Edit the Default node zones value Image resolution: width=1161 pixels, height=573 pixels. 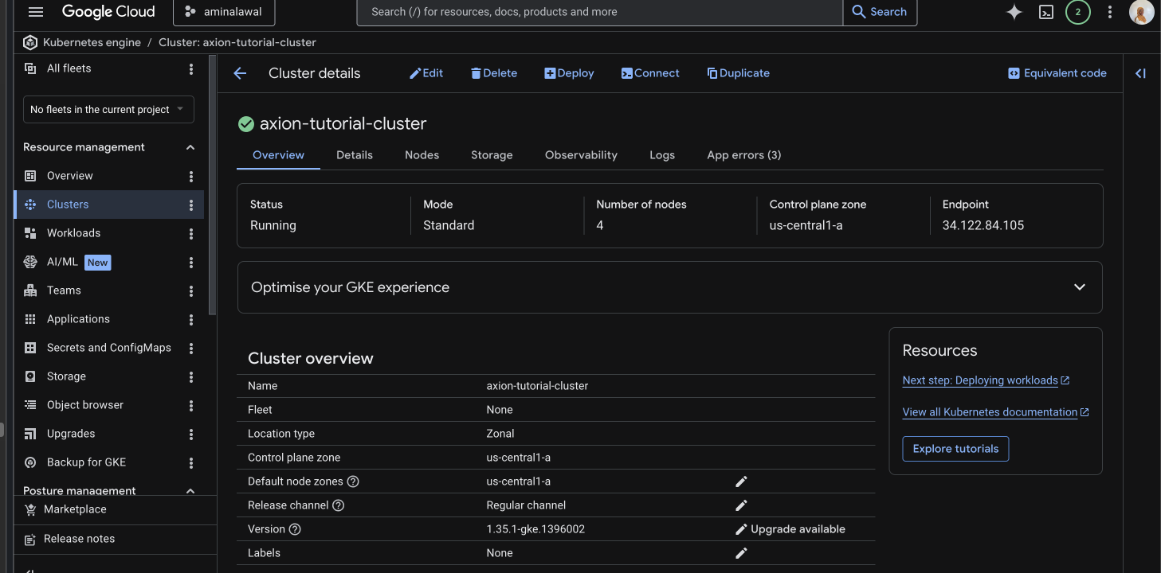pos(741,481)
